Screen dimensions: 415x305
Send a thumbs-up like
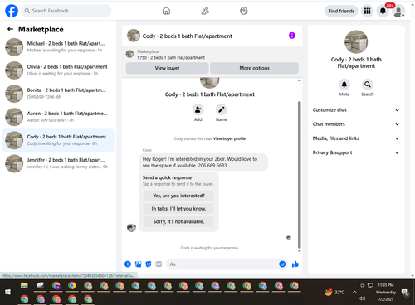pos(295,264)
